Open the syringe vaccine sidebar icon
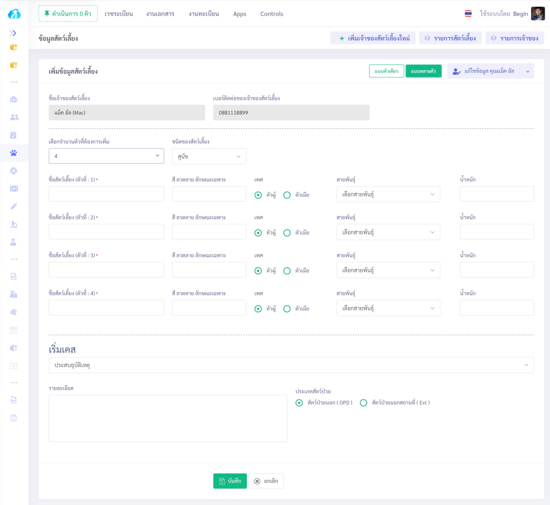Image resolution: width=550 pixels, height=505 pixels. (13, 207)
